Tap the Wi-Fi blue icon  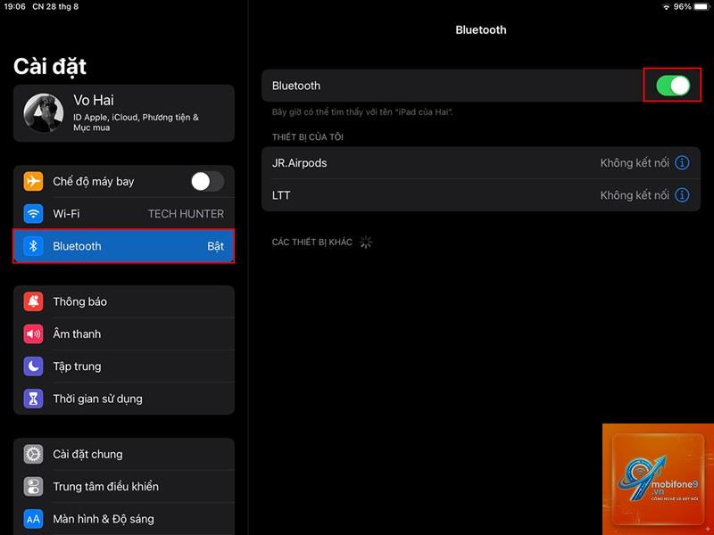click(x=33, y=213)
